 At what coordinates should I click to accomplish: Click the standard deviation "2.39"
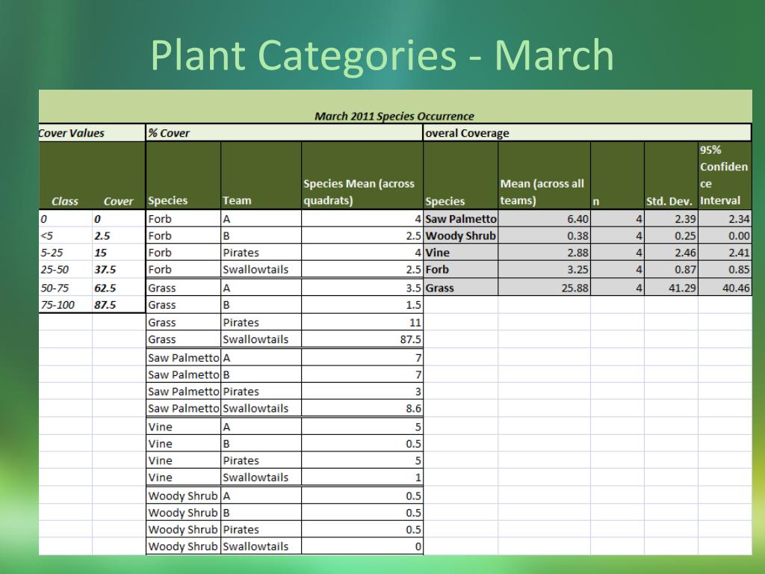click(x=685, y=219)
